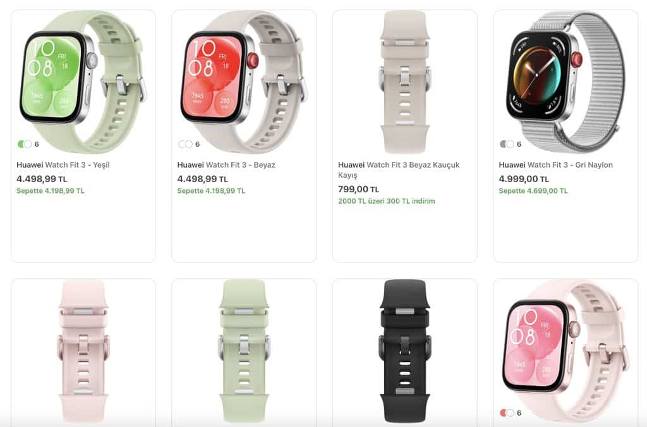Click the beige rubber strap image

[x=405, y=82]
